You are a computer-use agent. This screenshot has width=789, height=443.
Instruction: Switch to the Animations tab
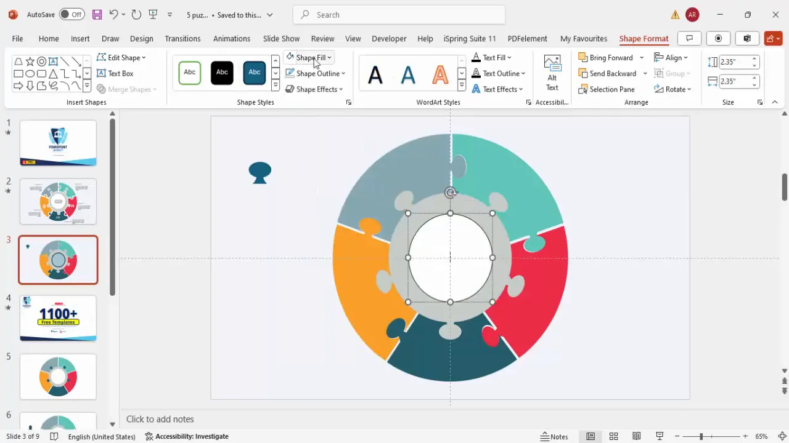[232, 38]
